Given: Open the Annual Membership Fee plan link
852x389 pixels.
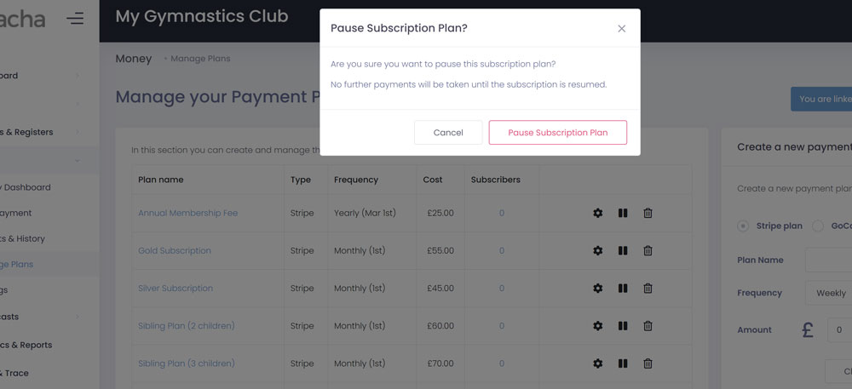Looking at the screenshot, I should click(188, 213).
